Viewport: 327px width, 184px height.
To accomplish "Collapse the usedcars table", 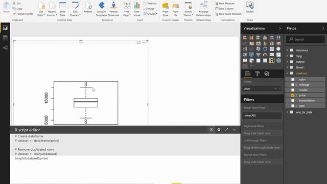I will tap(287, 73).
